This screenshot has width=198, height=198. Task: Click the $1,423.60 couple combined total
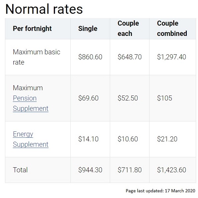[x=172, y=170]
